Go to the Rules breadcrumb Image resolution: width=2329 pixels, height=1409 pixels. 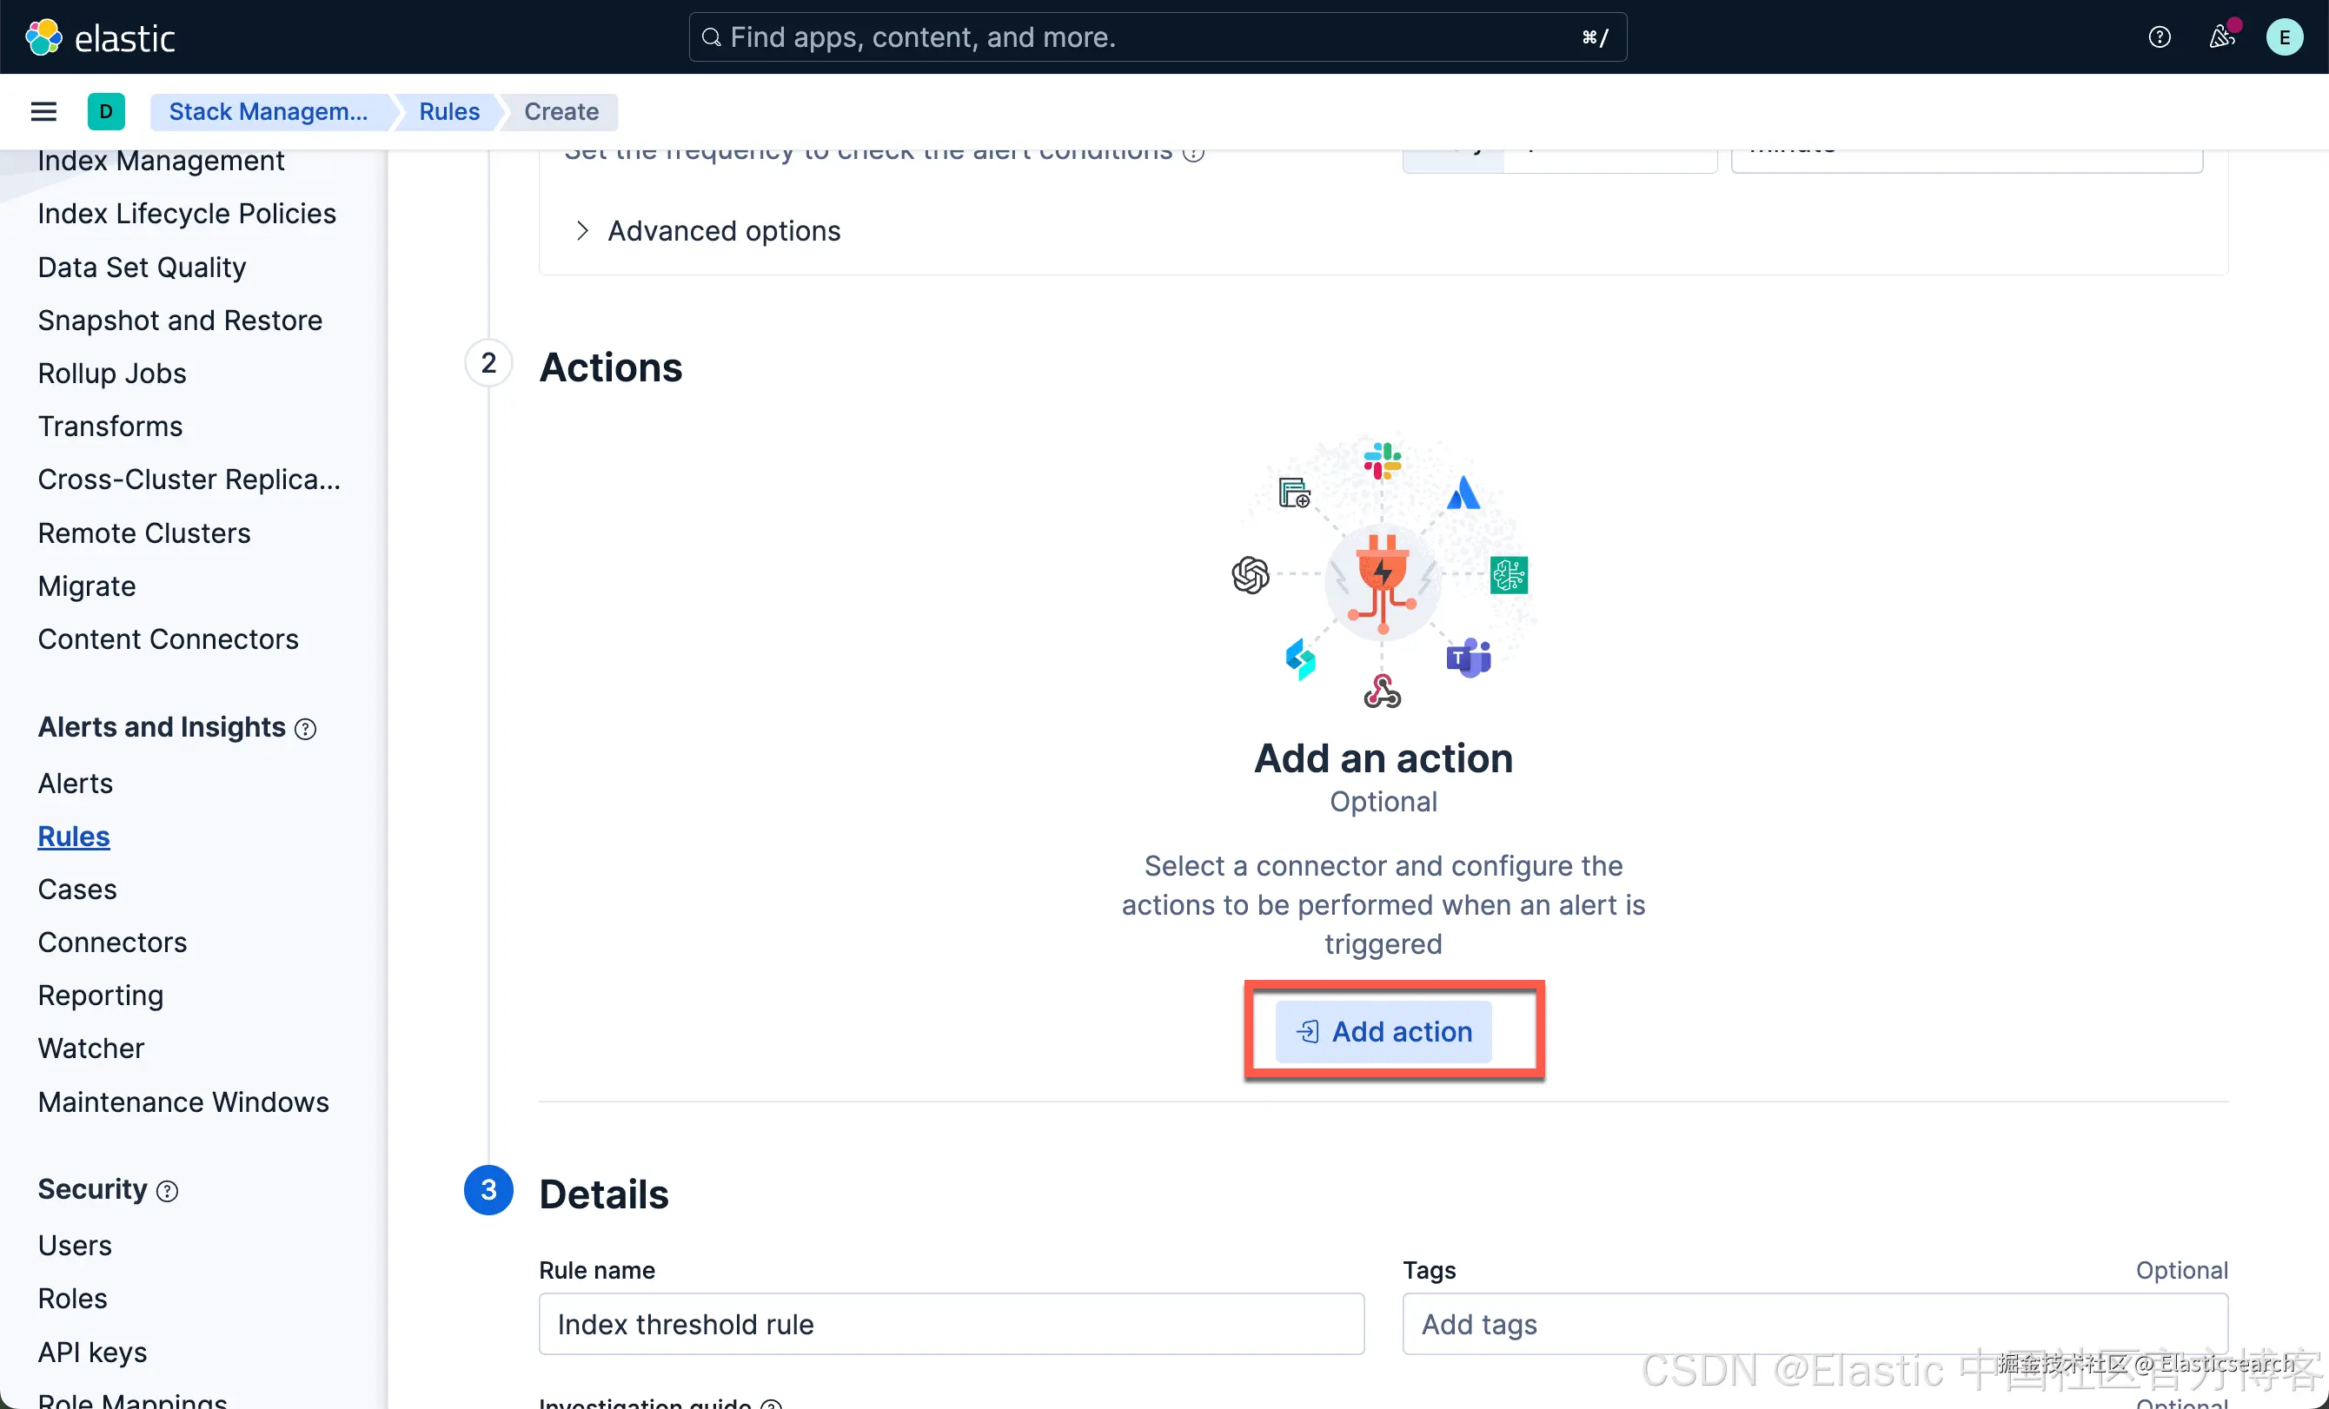tap(449, 111)
